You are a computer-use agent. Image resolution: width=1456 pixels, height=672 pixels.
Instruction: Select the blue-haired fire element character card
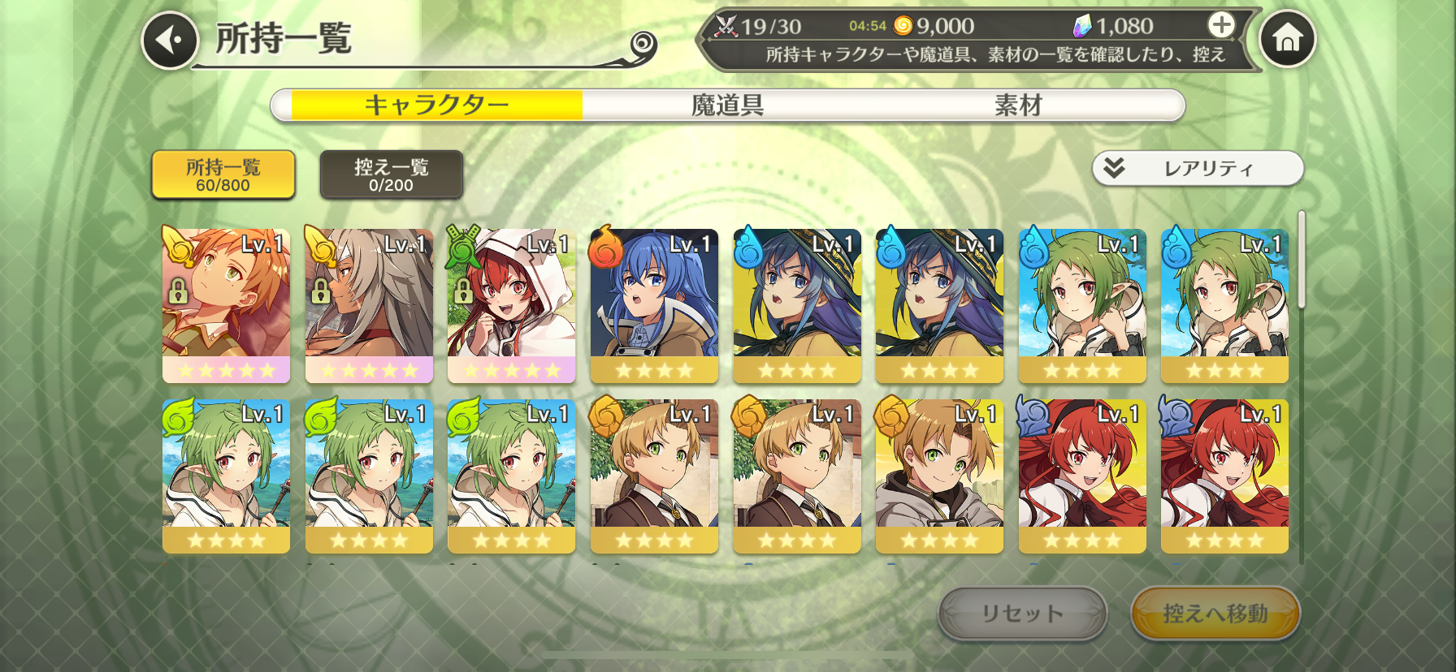(x=654, y=306)
